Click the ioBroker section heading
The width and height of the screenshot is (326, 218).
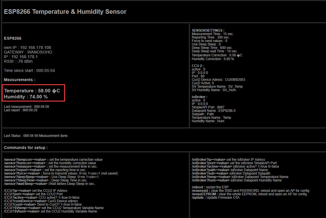[200, 97]
